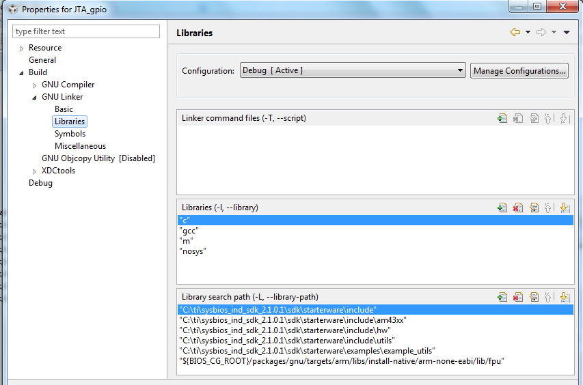Edit selected Library search path entry
Image resolution: width=583 pixels, height=385 pixels.
[x=534, y=297]
